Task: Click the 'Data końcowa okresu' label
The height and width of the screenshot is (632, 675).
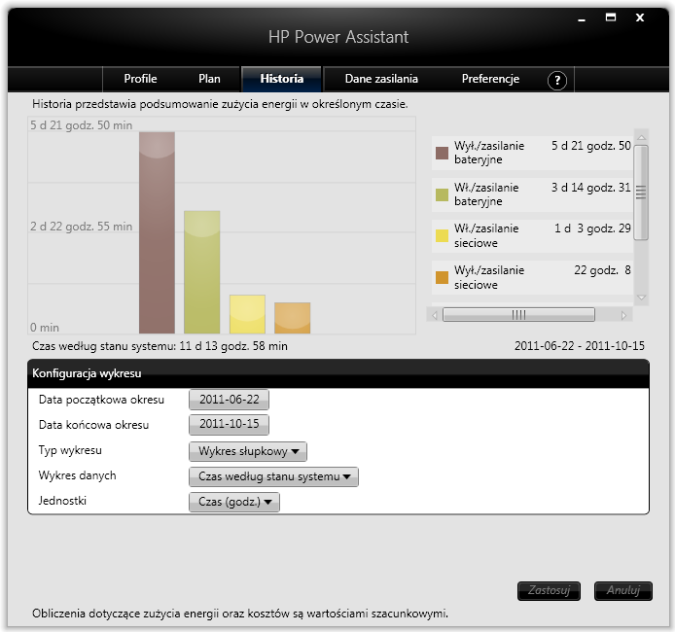Action: (93, 425)
